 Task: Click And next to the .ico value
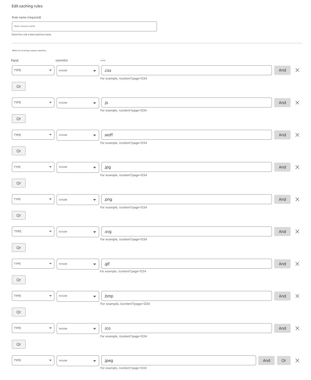tap(282, 328)
